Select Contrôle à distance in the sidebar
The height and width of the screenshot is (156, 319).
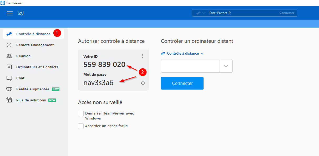[x=33, y=34]
